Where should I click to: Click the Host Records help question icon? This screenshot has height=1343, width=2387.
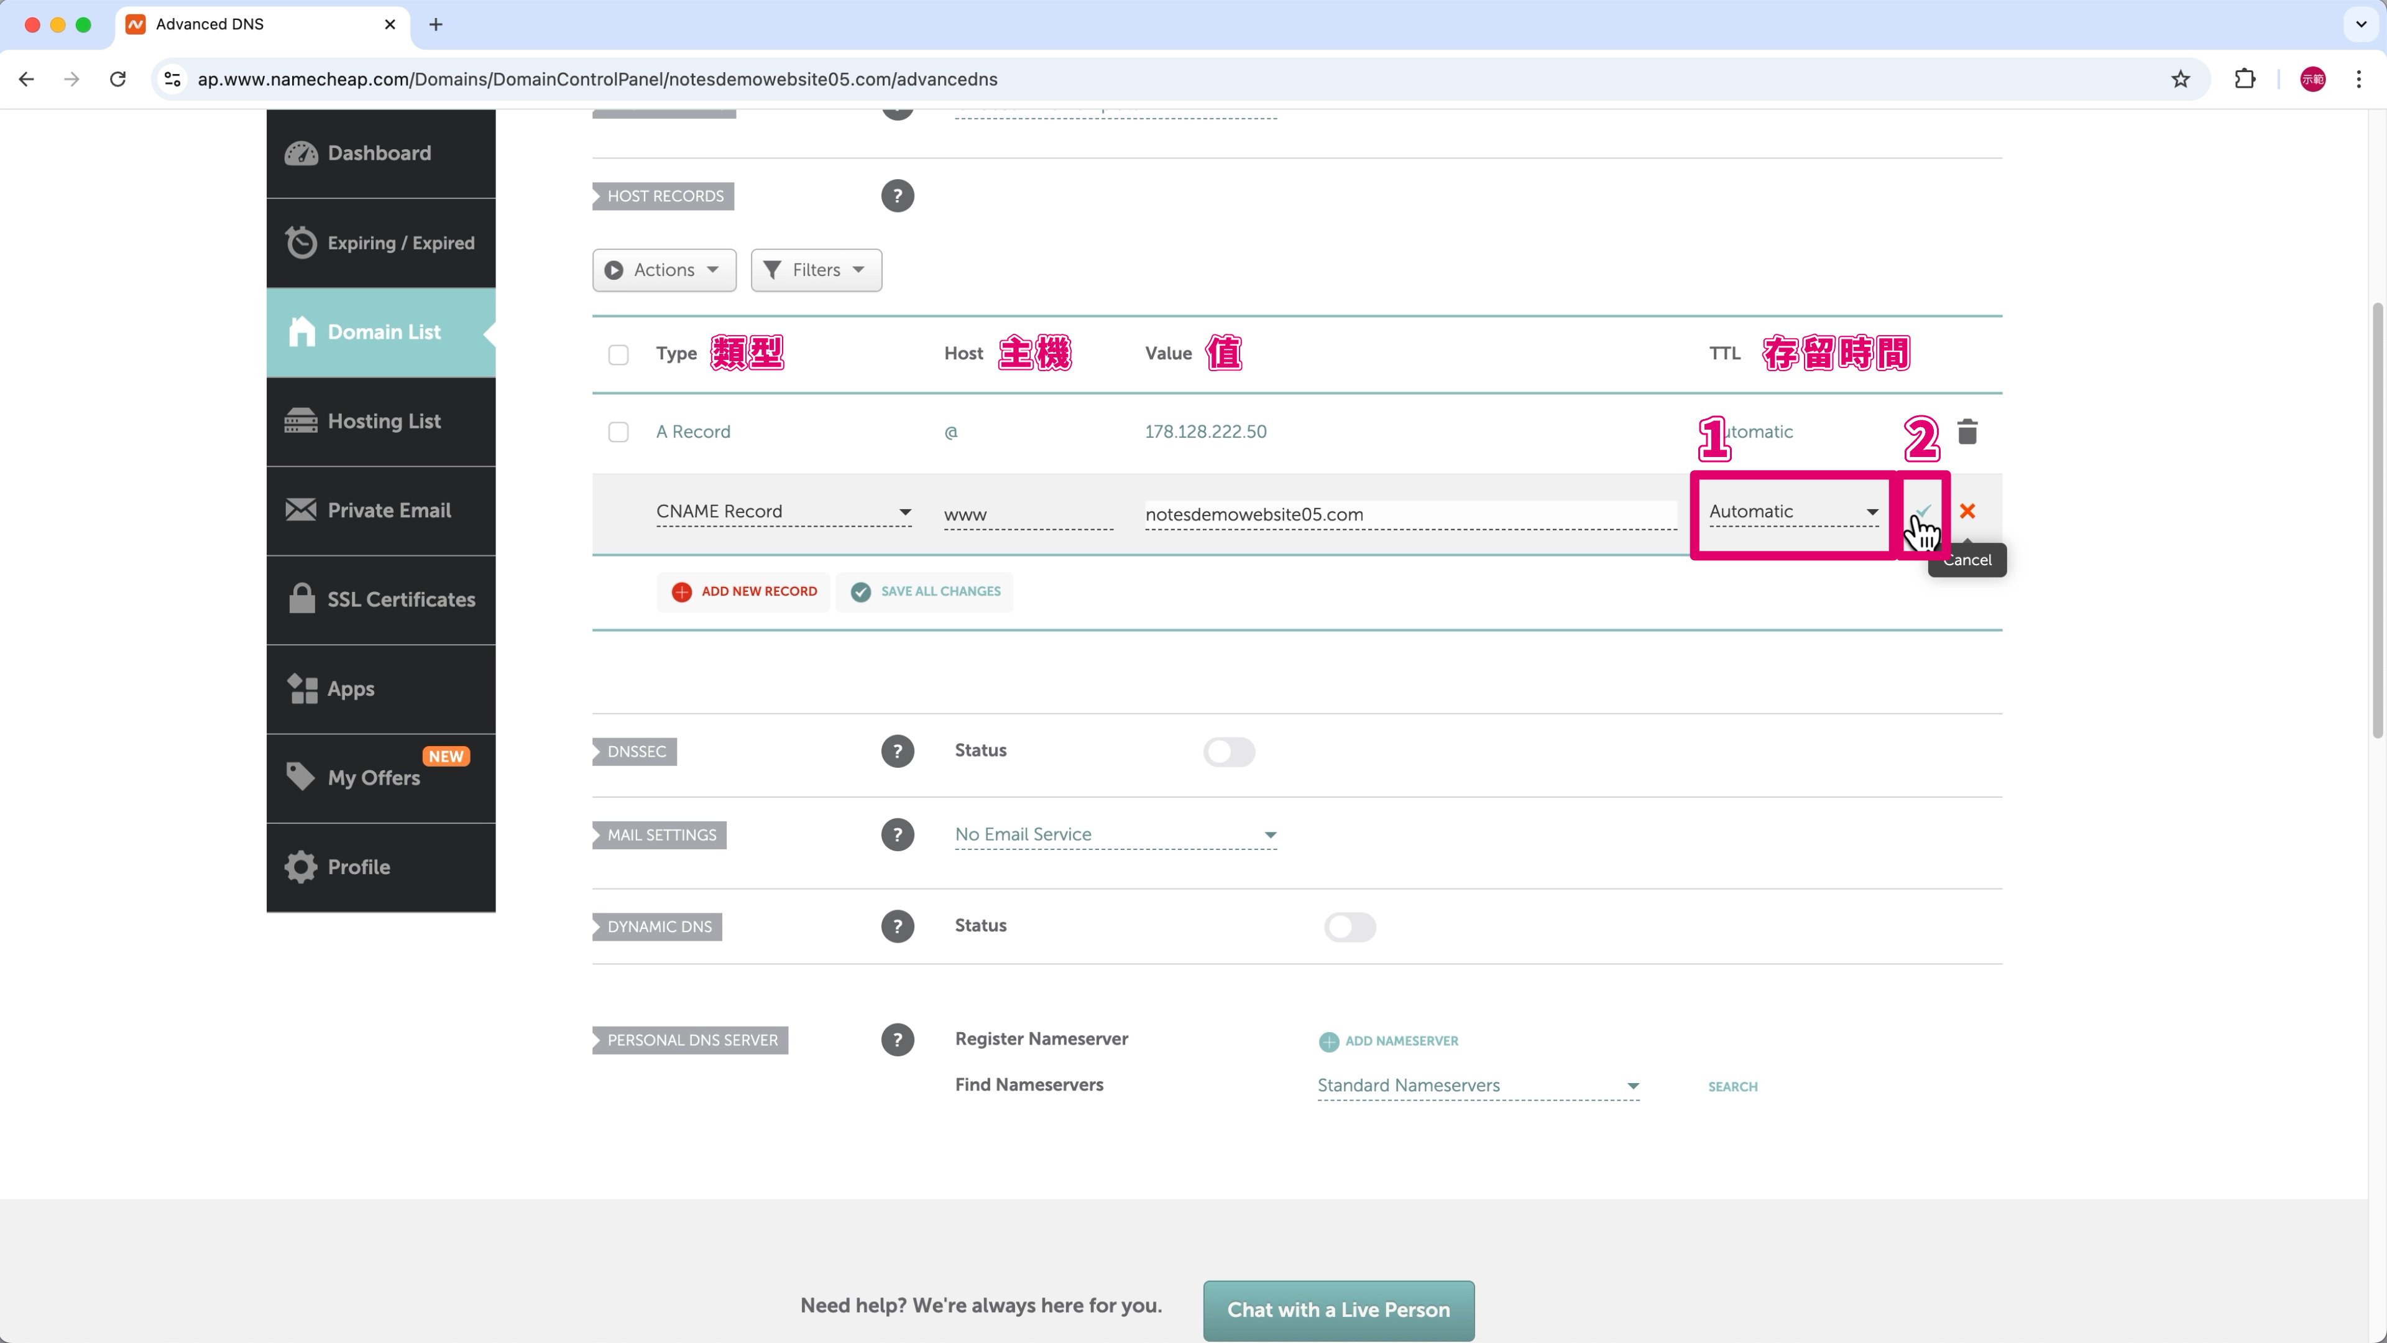pos(897,196)
